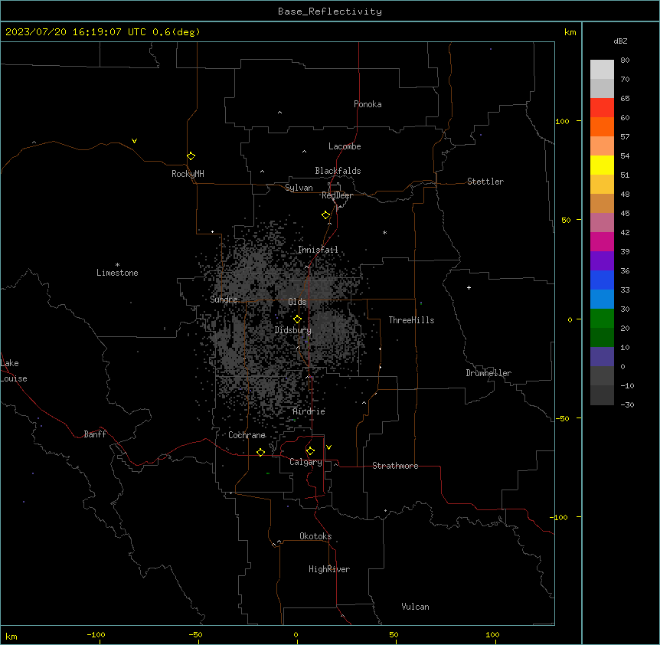Click the yellow diamond marker near RockyMH

click(x=191, y=156)
